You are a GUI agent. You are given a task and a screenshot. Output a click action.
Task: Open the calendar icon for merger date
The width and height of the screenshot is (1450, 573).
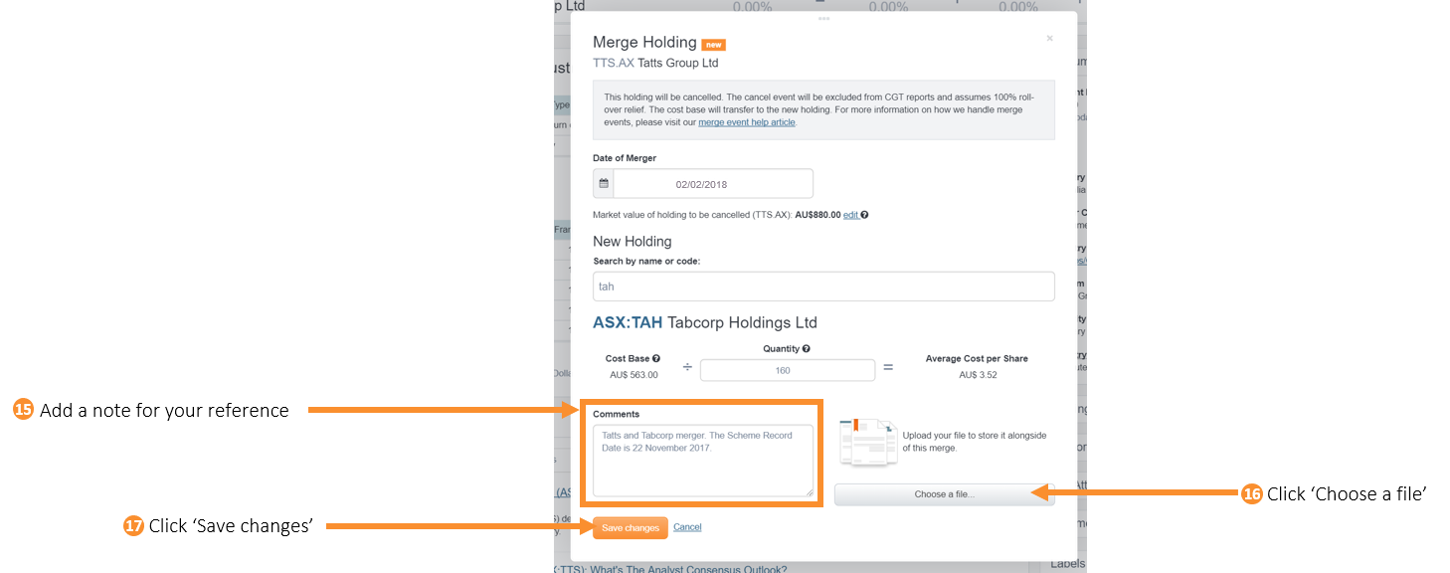click(604, 184)
